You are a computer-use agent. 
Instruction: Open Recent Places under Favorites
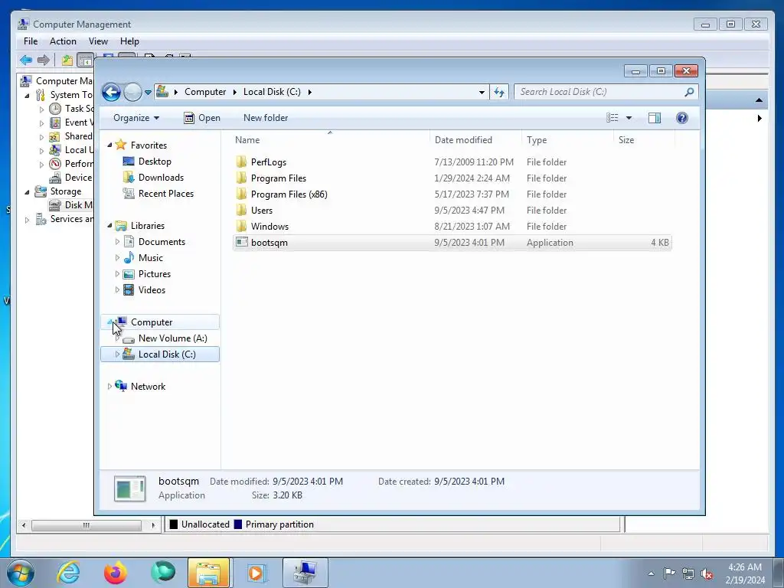click(x=166, y=194)
